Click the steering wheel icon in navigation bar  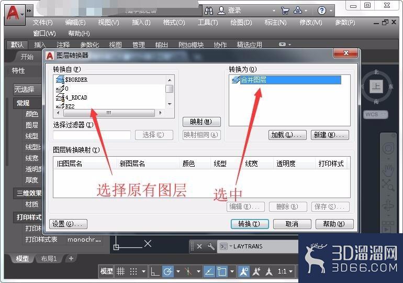[x=388, y=148]
